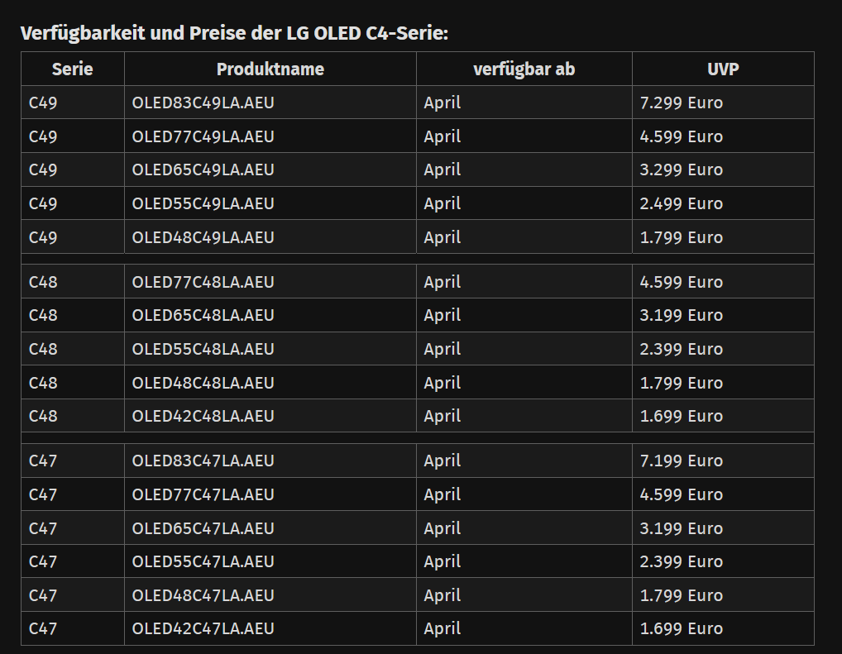This screenshot has height=654, width=842.
Task: Select the OLED65C48LA.AEU row name
Action: 203,315
